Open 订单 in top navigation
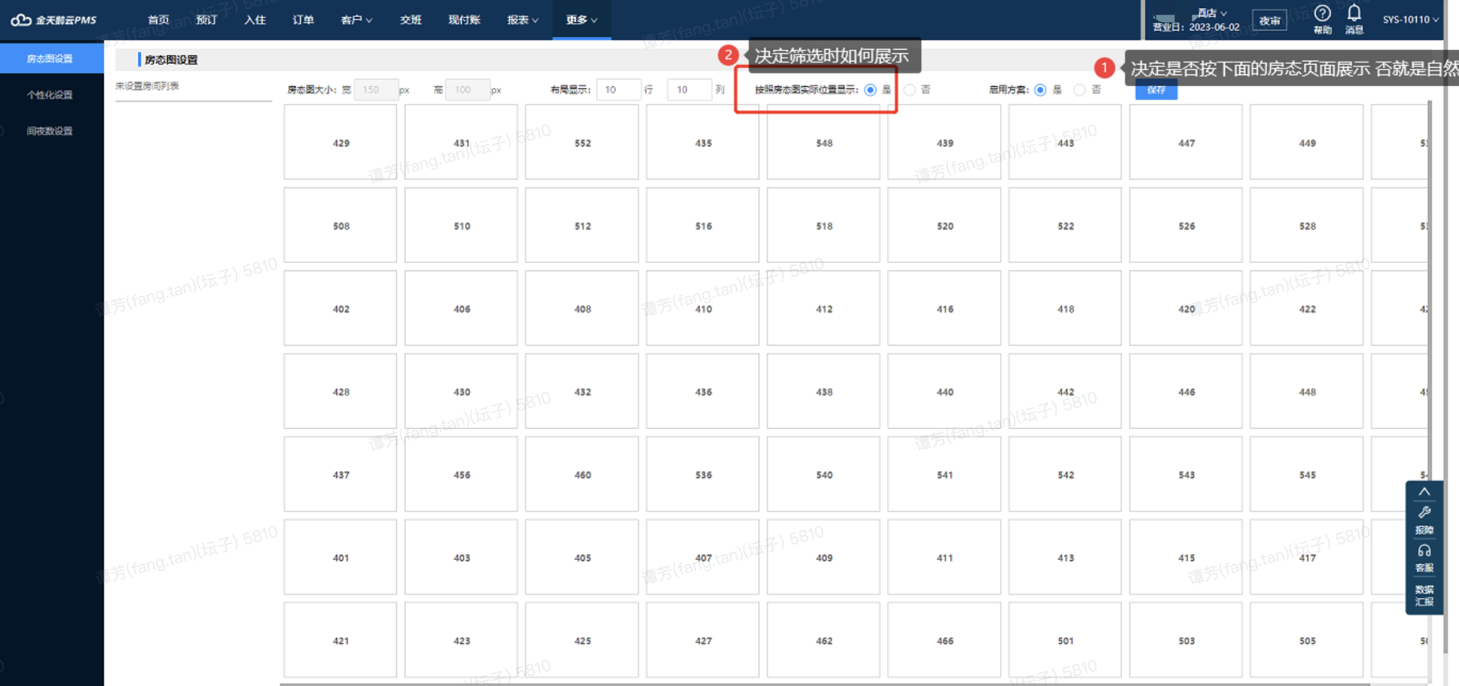Image resolution: width=1459 pixels, height=686 pixels. [303, 20]
